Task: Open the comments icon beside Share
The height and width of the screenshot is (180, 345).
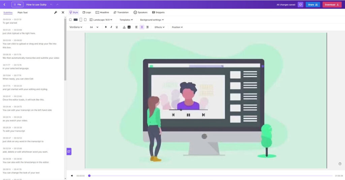Action: coord(300,5)
